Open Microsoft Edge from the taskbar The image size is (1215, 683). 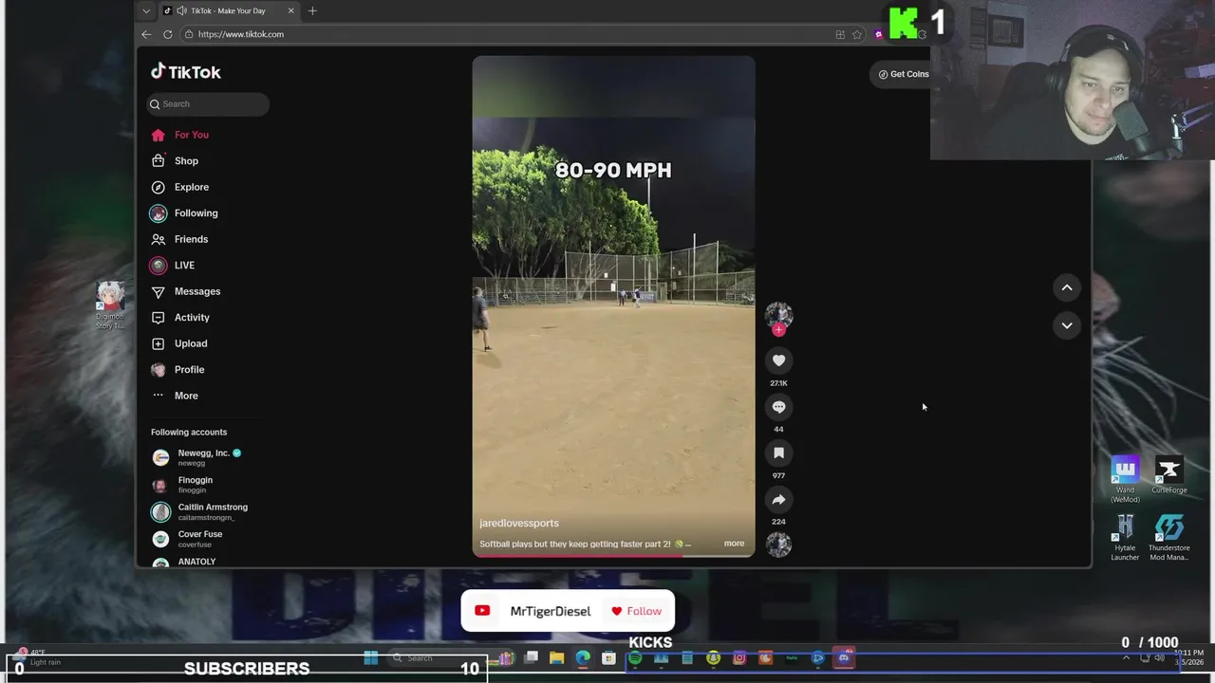coord(582,658)
